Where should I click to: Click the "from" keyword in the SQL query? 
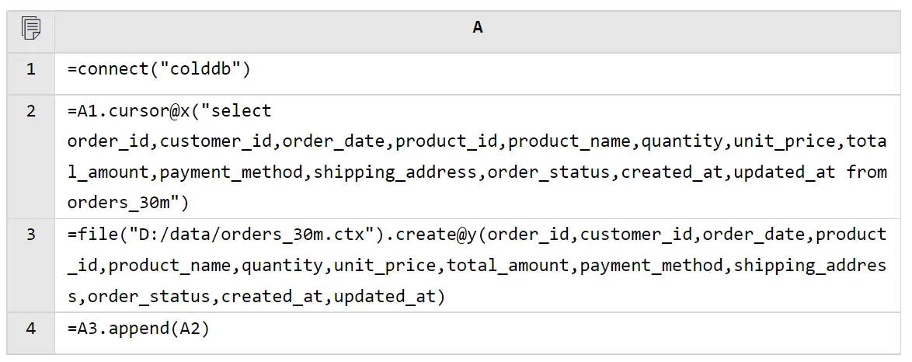[866, 172]
